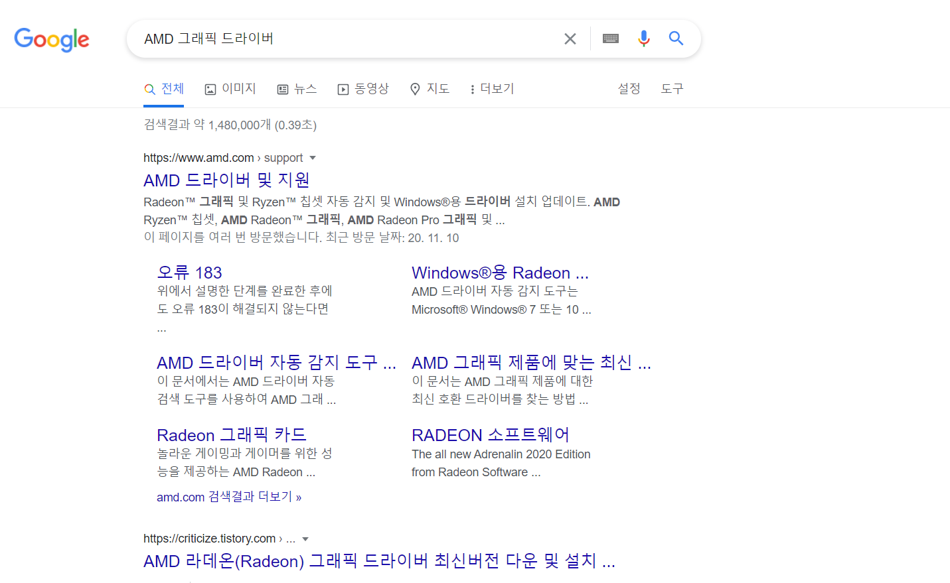Open the 동영상 tab
The height and width of the screenshot is (583, 950).
(x=363, y=89)
